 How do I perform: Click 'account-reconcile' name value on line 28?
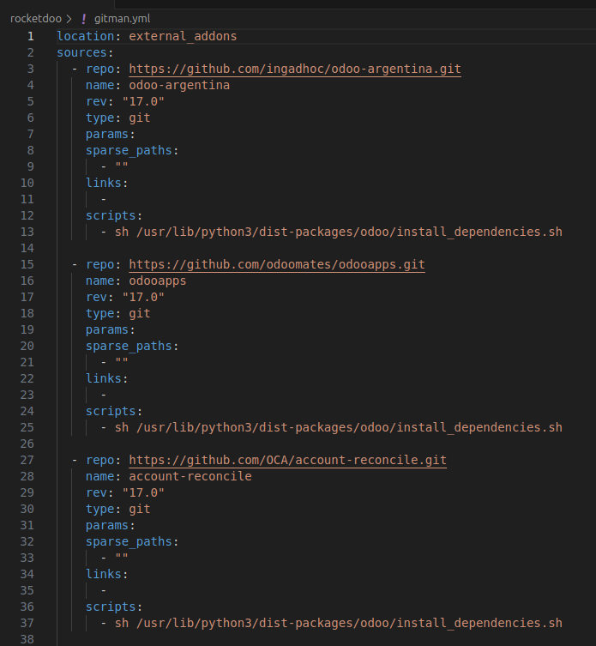click(x=190, y=477)
